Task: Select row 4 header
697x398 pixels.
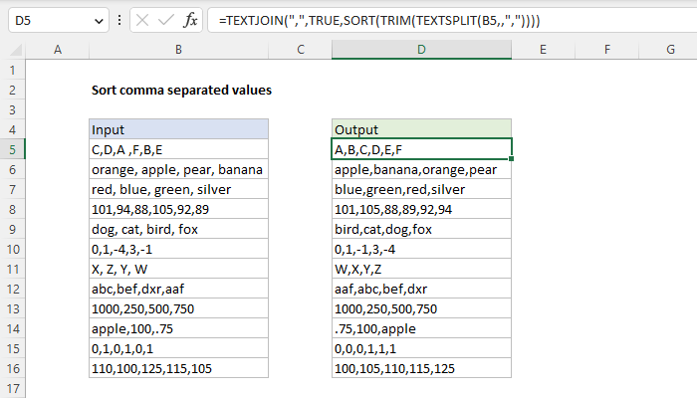Action: pyautogui.click(x=12, y=129)
